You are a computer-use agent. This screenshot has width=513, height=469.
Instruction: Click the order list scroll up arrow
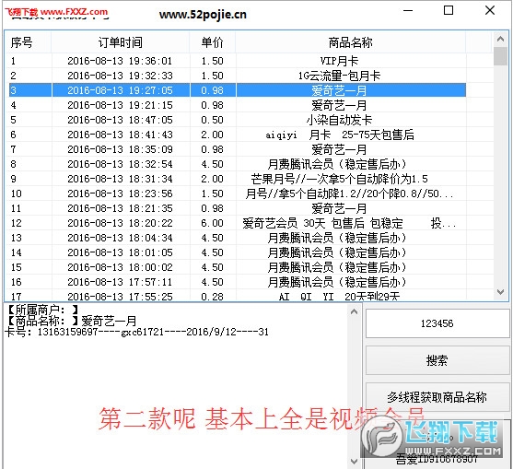point(500,39)
